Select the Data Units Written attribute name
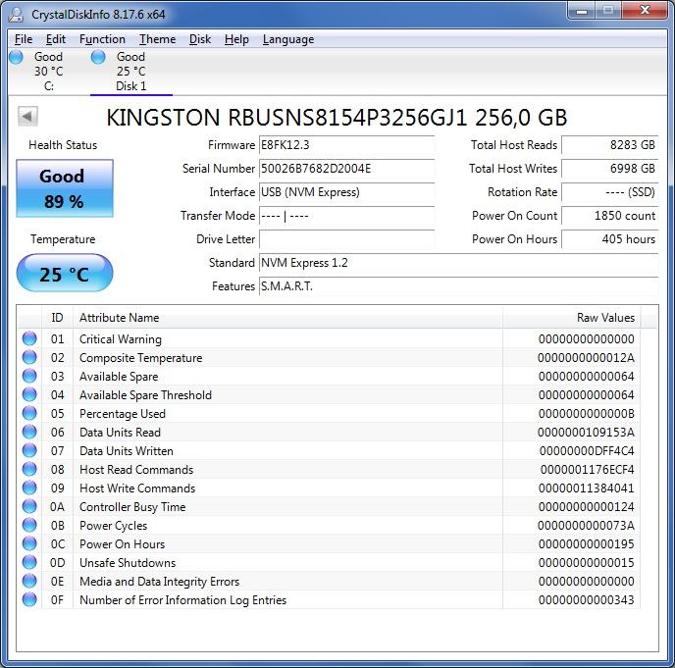This screenshot has width=675, height=668. 127,451
